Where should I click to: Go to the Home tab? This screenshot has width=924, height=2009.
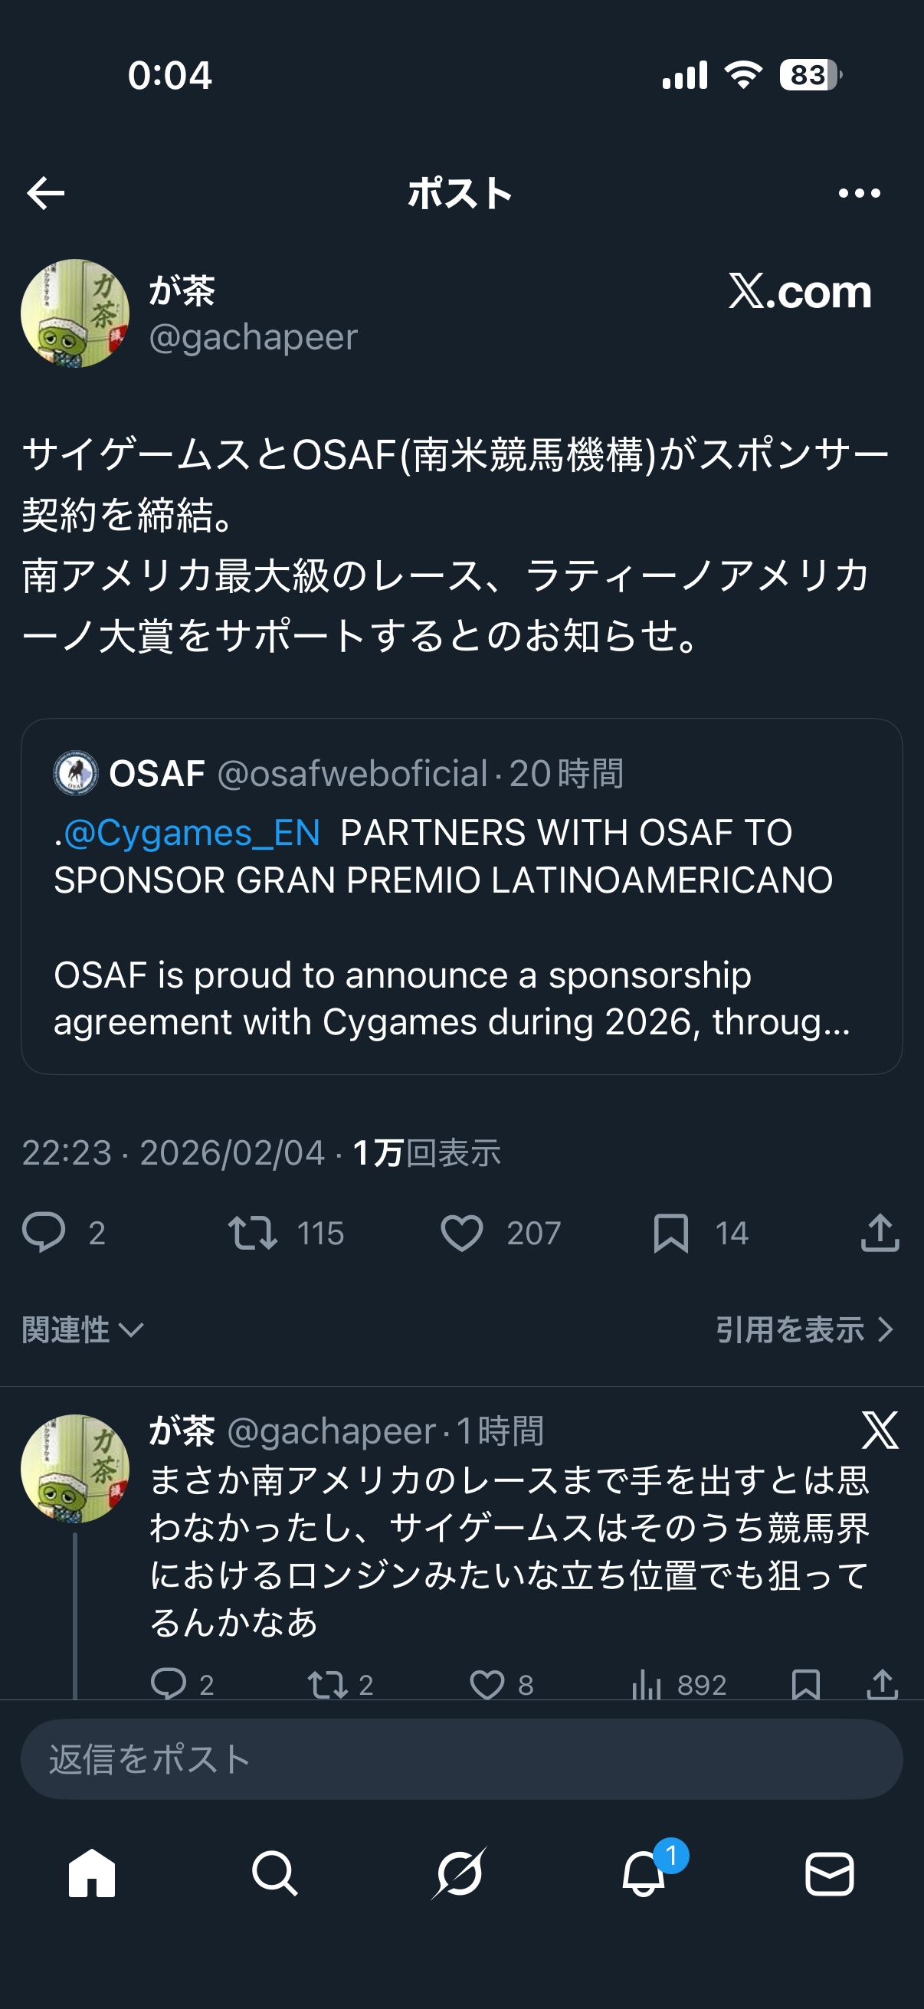pyautogui.click(x=92, y=1873)
